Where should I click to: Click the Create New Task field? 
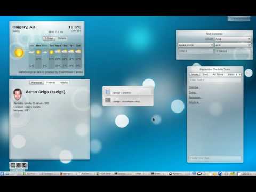coord(215,158)
